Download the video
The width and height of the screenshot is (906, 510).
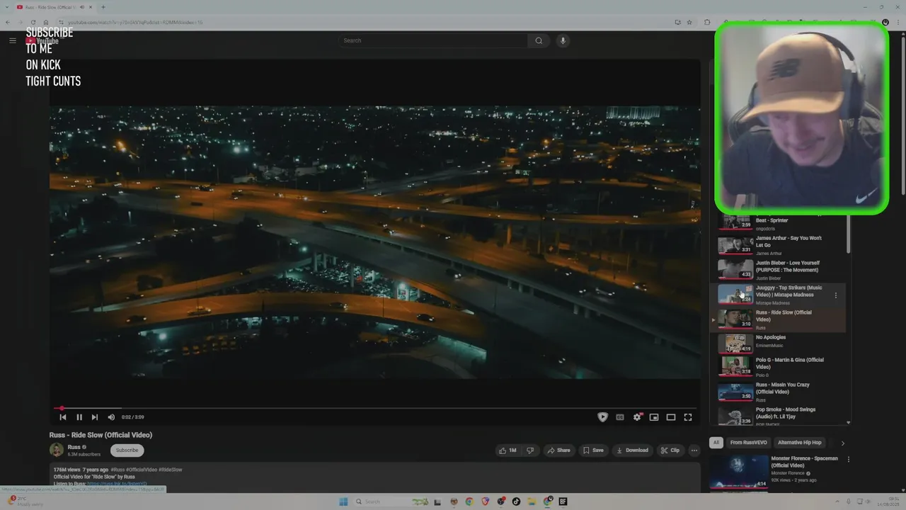632,450
